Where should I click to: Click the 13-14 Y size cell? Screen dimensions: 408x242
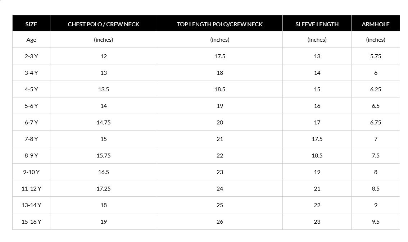pyautogui.click(x=31, y=205)
